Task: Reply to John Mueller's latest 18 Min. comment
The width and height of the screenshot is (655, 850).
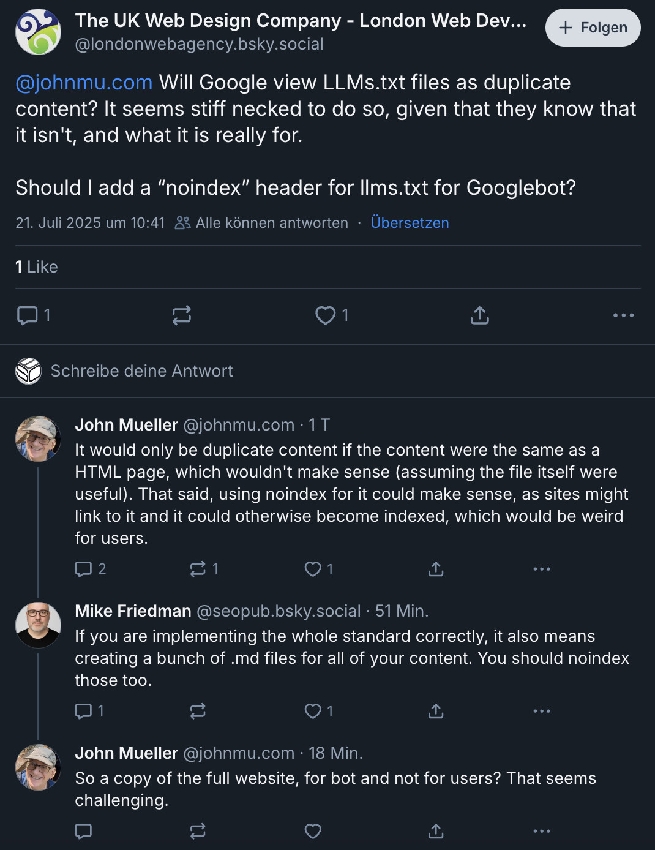Action: [x=83, y=831]
